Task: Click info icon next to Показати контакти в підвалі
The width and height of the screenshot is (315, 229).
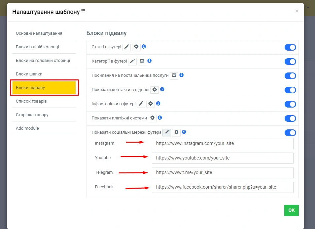Action: point(162,89)
